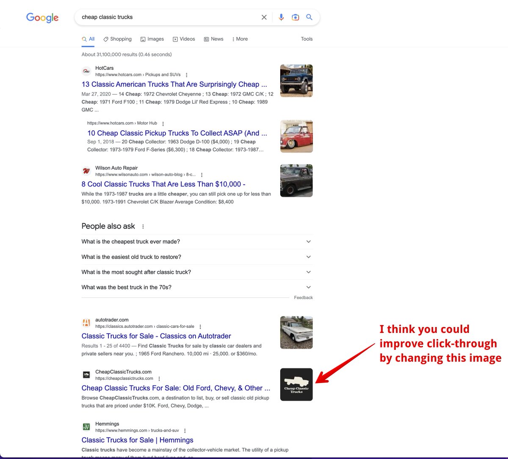Open three-dot menu for CheapClassicTrucks.com result
This screenshot has width=508, height=459.
[159, 379]
